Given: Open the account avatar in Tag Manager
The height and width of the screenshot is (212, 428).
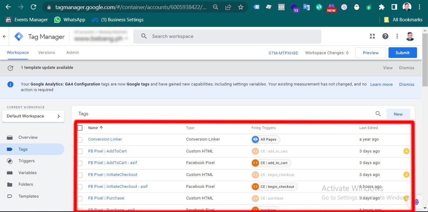Looking at the screenshot, I should [x=410, y=36].
